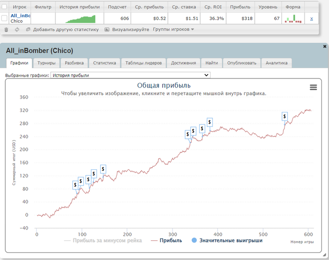Open the Турниры tab
This screenshot has height=260, width=329.
click(x=47, y=63)
